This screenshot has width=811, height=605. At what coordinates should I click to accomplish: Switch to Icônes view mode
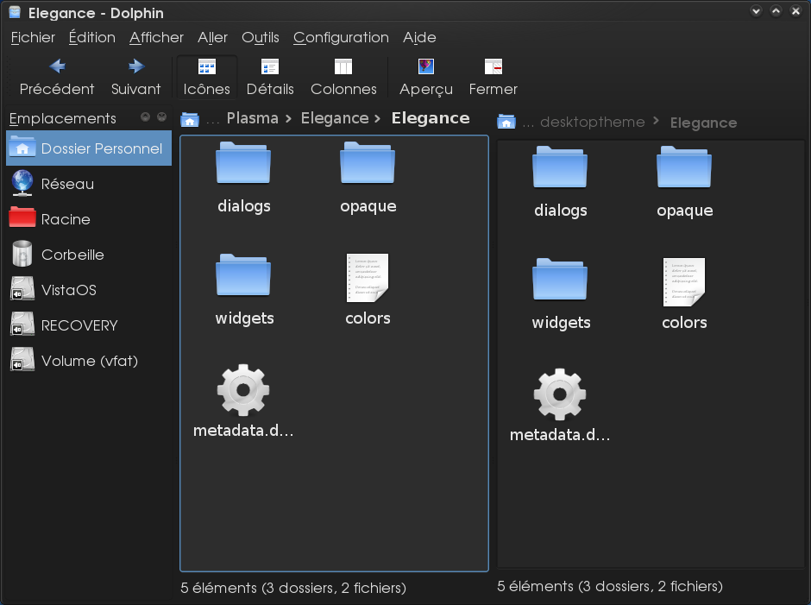(x=207, y=77)
